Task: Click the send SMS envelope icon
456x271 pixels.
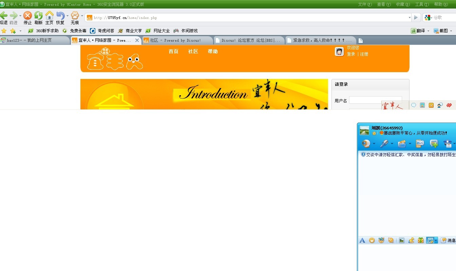Action: point(420,144)
